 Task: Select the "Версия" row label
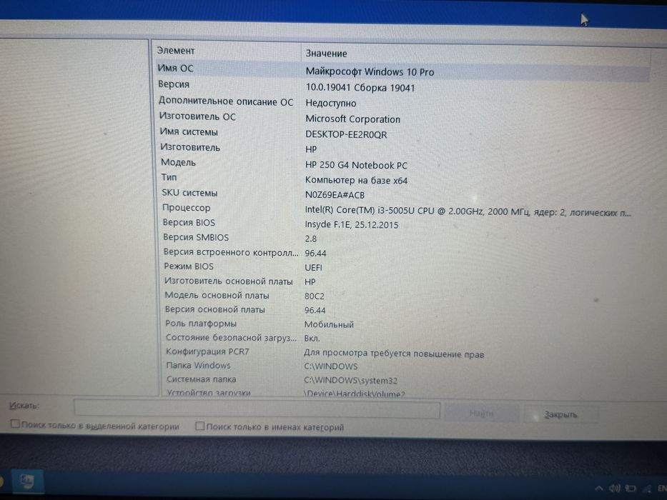(174, 84)
